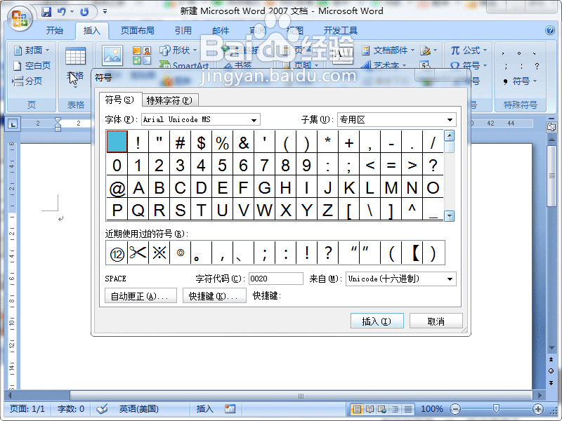The width and height of the screenshot is (562, 421).
Task: Expand quick access toolbar customize arrow
Action: pos(105,11)
